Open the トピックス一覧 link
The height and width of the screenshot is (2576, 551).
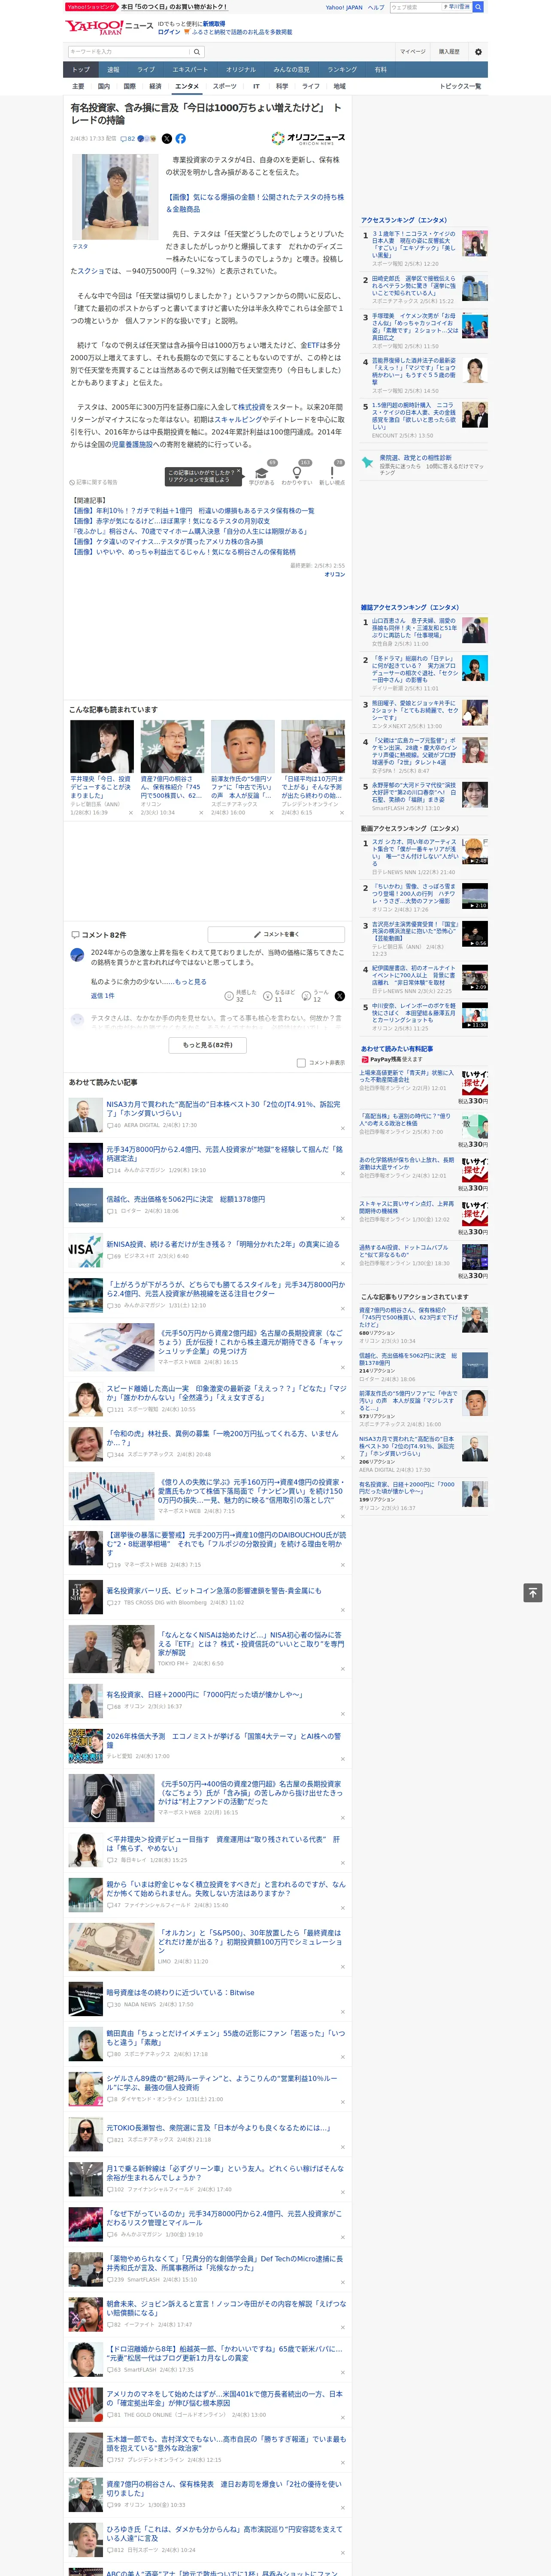[x=460, y=86]
